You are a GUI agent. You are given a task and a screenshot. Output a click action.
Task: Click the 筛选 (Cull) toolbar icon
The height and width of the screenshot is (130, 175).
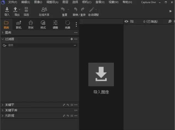[26, 10]
